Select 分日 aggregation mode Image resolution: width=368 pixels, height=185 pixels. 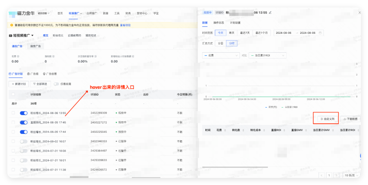pos(220,44)
